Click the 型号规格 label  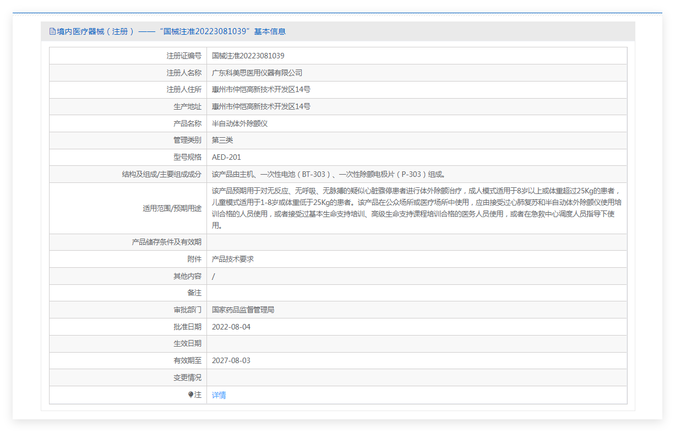pos(187,157)
